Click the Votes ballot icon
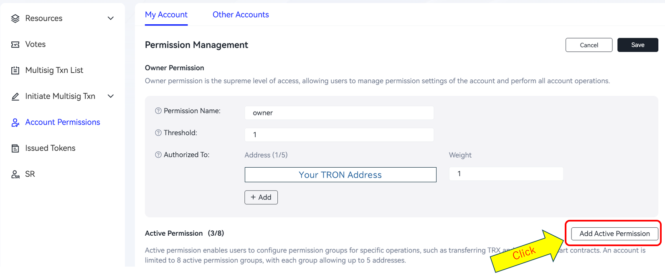The image size is (665, 275). [x=15, y=44]
